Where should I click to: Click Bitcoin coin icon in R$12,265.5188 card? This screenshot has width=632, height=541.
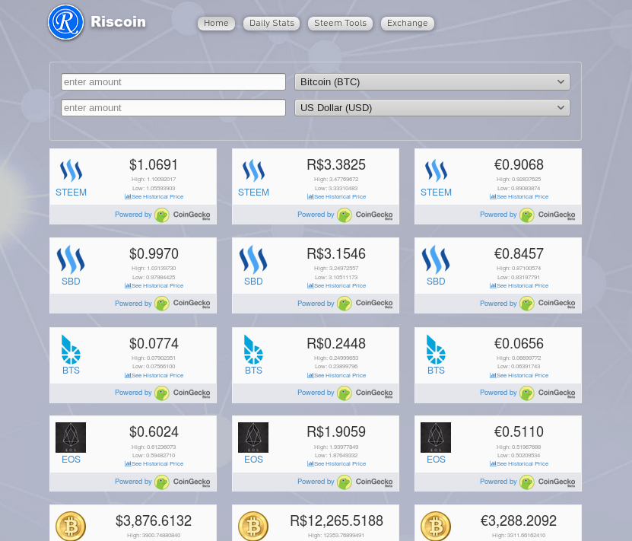coord(253,526)
